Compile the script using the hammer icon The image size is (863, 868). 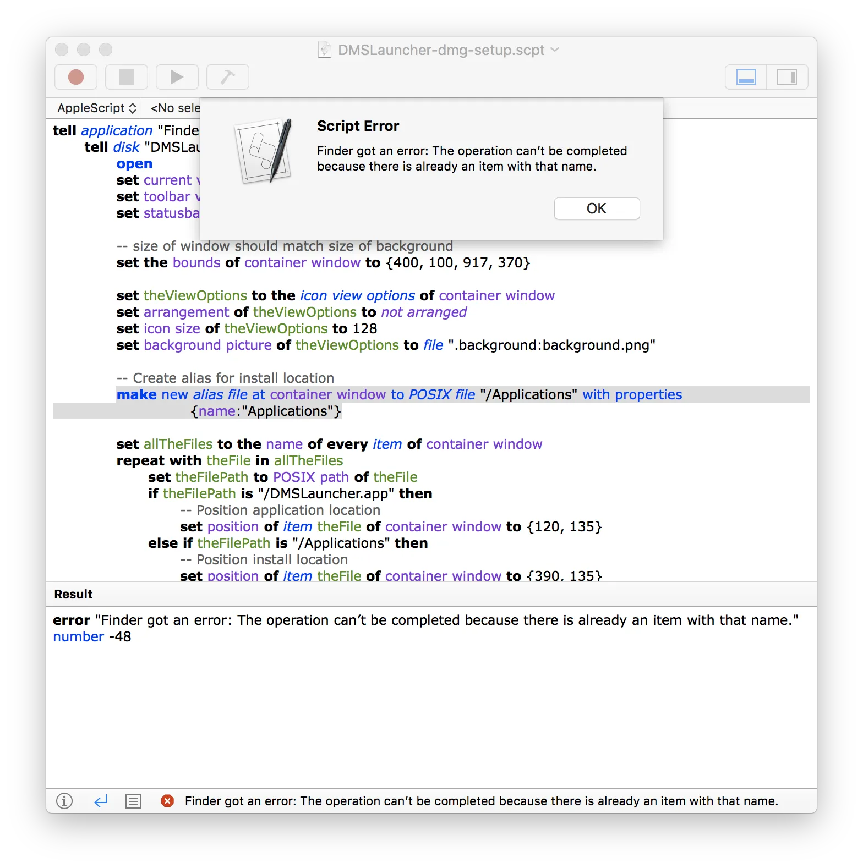click(228, 77)
